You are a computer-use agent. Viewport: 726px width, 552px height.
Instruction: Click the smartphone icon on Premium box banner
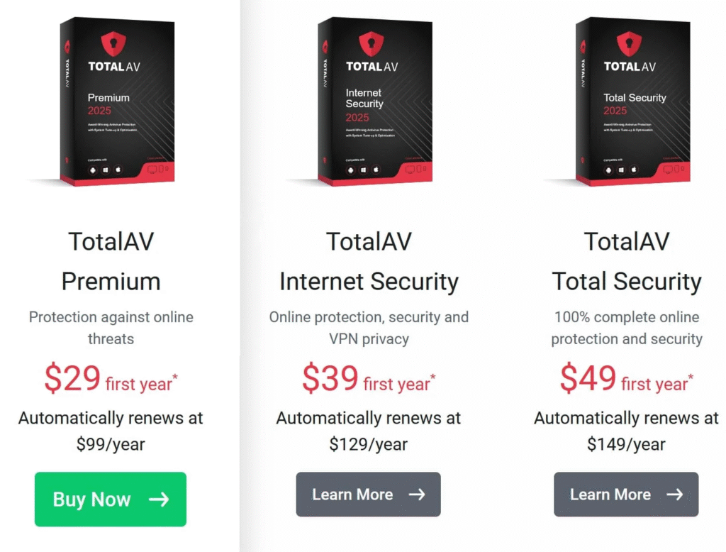pyautogui.click(x=167, y=170)
